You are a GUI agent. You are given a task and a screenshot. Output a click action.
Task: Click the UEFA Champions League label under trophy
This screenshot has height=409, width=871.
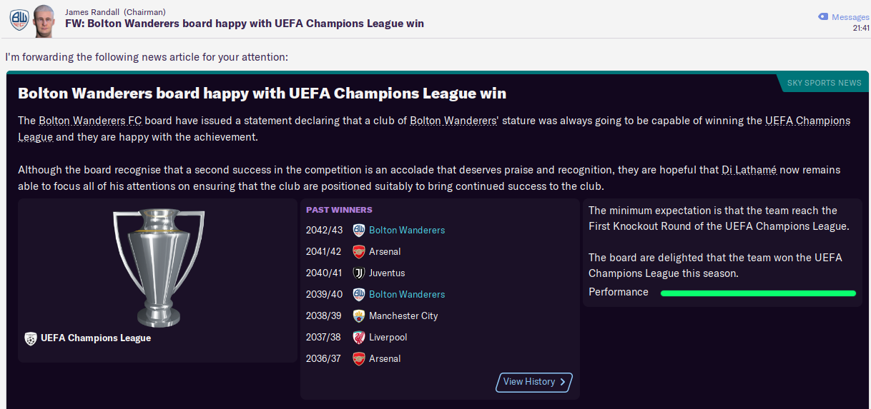(x=96, y=338)
